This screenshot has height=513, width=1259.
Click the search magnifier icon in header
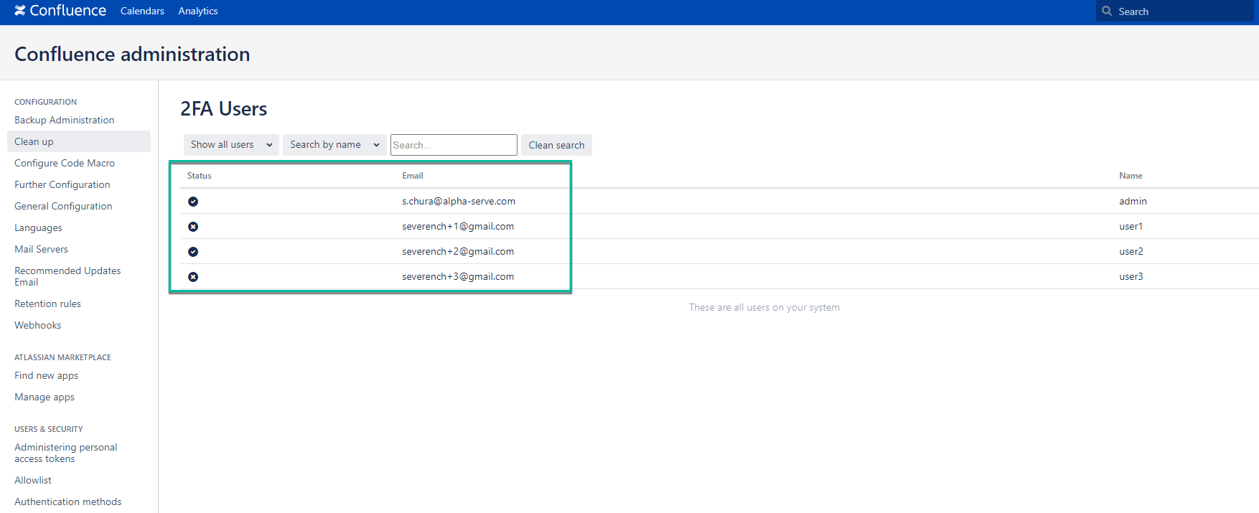coord(1107,11)
